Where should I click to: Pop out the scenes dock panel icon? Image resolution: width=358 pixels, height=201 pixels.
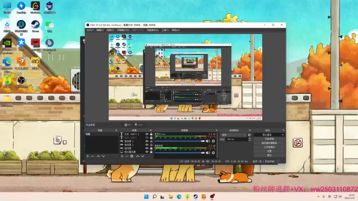point(116,130)
